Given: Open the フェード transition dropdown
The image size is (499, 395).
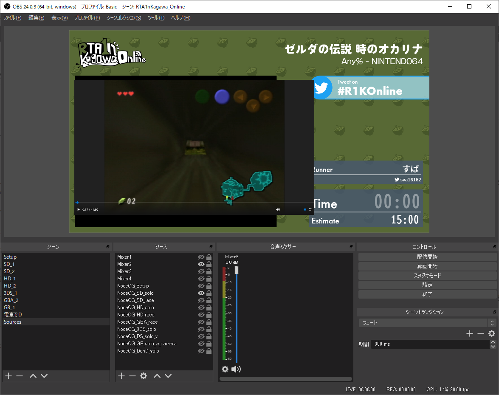Looking at the screenshot, I should (x=427, y=323).
